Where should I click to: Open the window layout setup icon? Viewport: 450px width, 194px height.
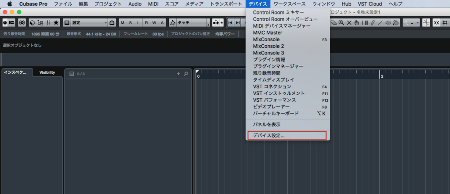pyautogui.click(x=11, y=23)
